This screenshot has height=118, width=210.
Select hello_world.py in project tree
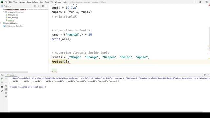coord(13,17)
